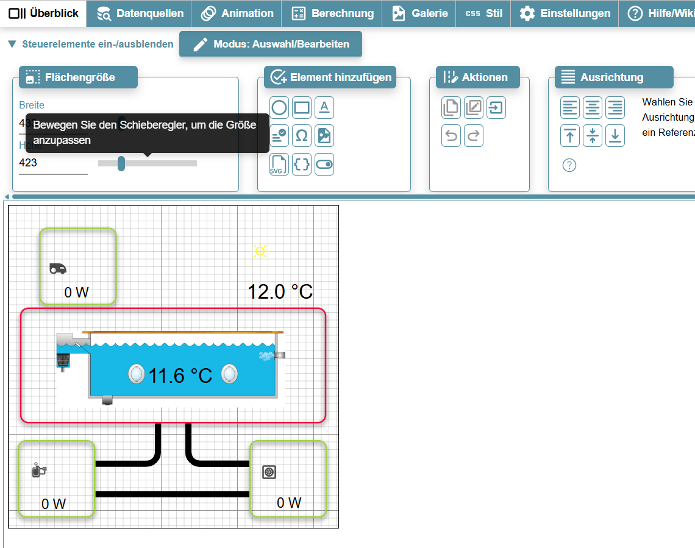Click the Höhe size slider handle
Viewport: 695px width, 548px height.
[x=121, y=163]
